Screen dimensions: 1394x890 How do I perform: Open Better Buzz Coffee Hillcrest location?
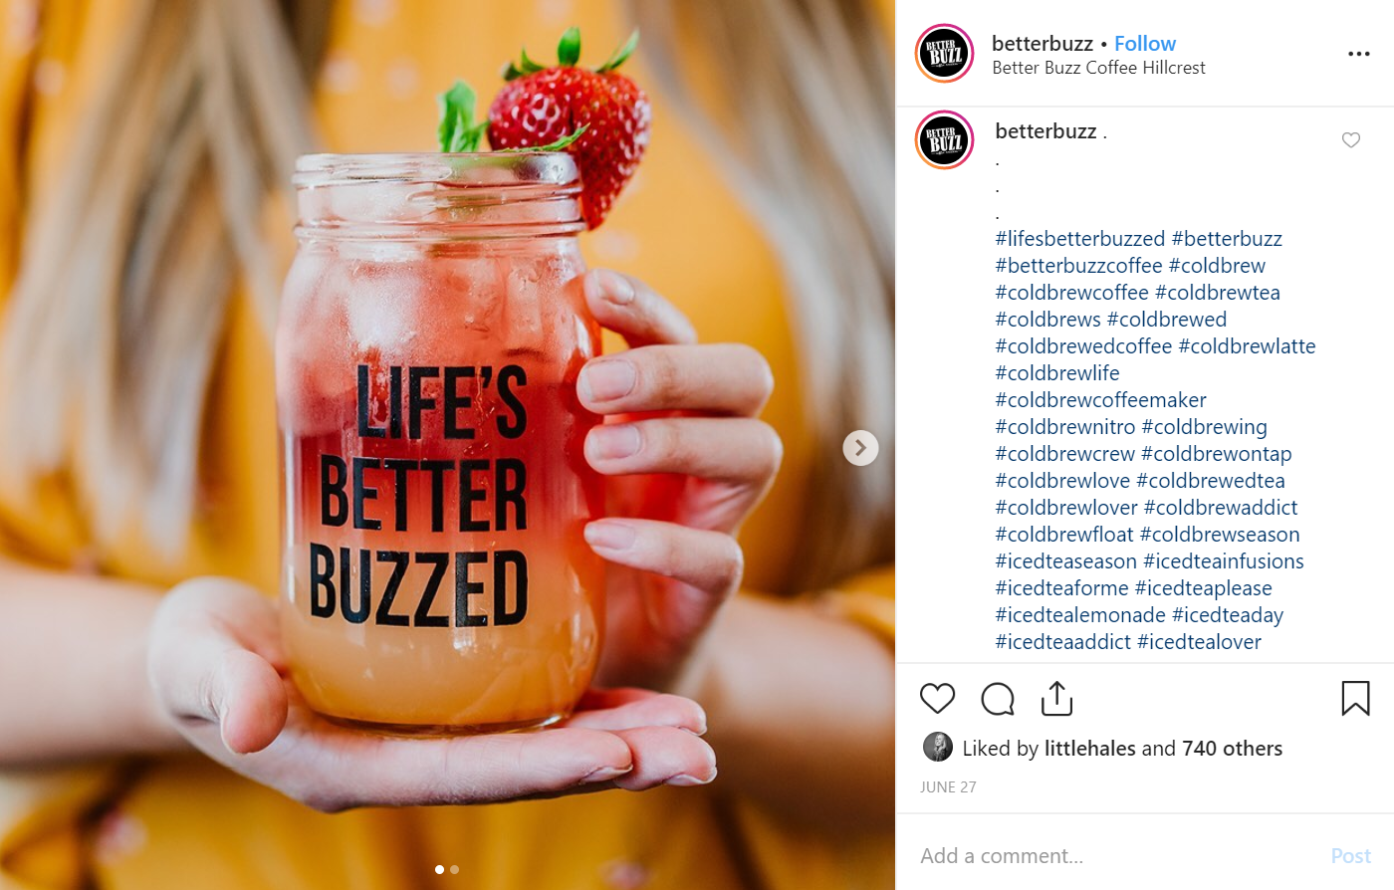tap(1098, 68)
